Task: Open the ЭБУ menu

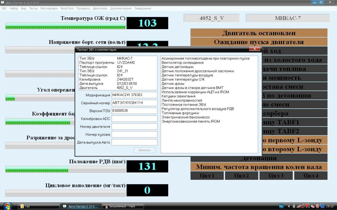Action: pos(4,8)
